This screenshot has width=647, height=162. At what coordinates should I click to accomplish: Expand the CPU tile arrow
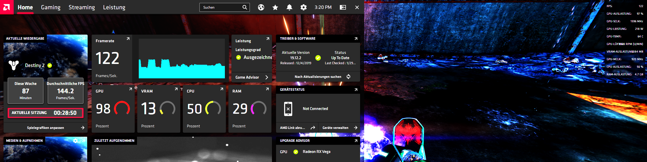pos(222,89)
